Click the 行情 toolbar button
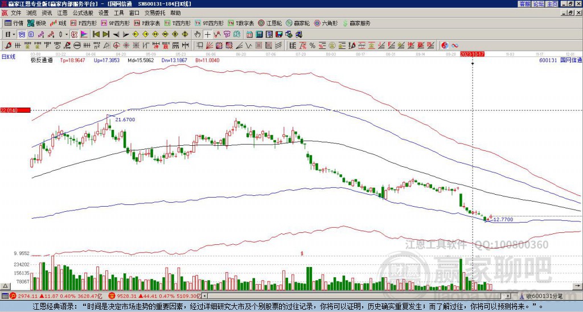 pos(14,23)
